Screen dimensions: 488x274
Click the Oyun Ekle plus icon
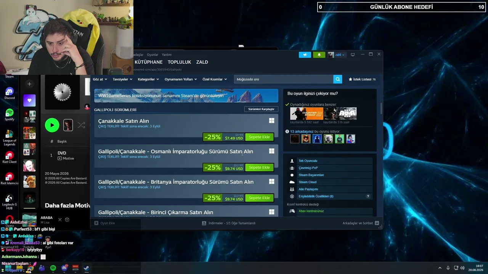[96, 223]
